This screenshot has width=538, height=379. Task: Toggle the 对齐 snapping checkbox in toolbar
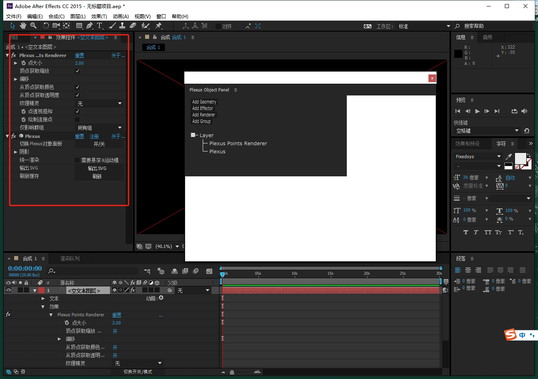point(218,26)
